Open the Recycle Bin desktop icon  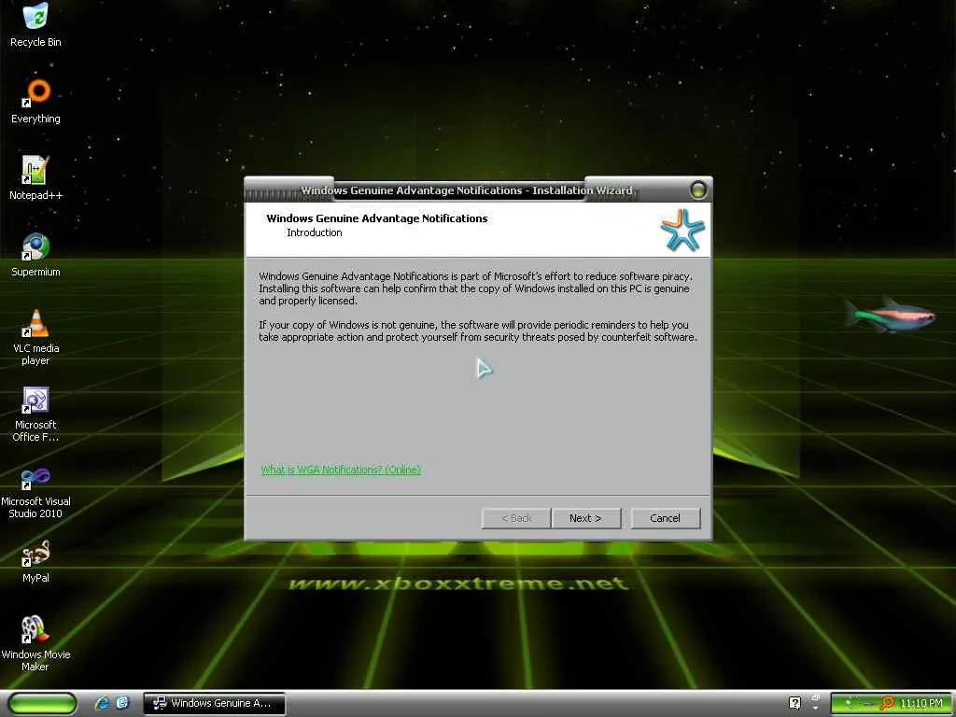click(x=35, y=25)
